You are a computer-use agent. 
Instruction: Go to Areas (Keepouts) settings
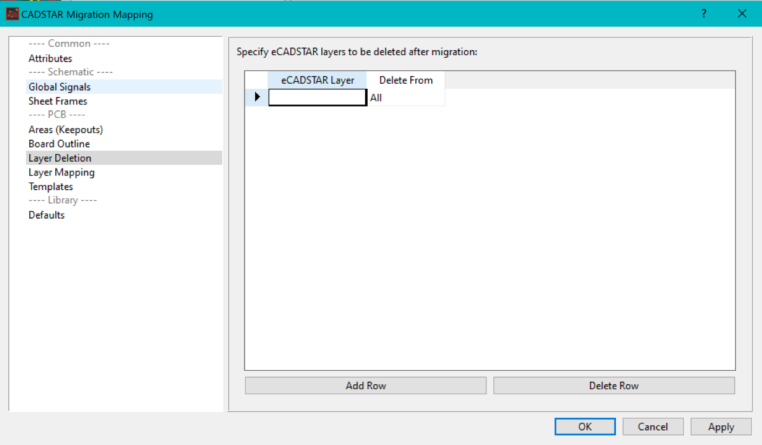(x=65, y=129)
